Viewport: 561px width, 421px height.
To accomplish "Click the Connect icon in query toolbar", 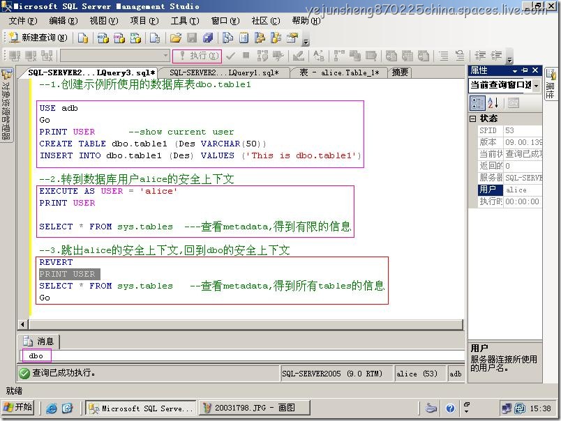I will click(15, 56).
